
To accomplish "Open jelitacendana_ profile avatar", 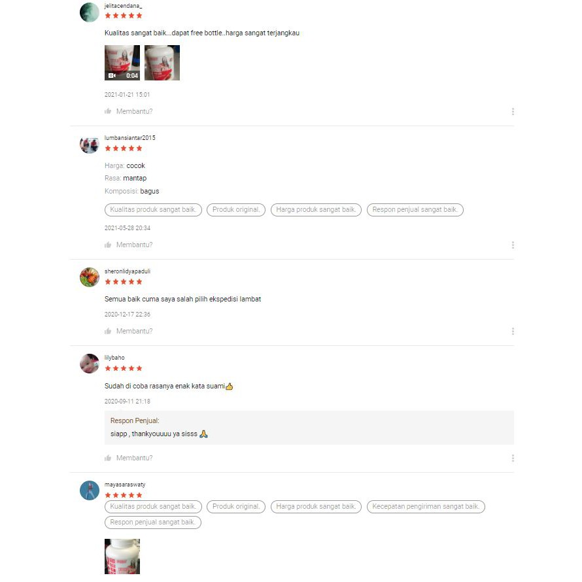I will pyautogui.click(x=90, y=12).
